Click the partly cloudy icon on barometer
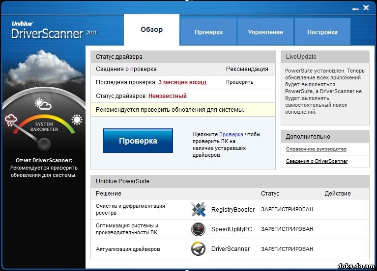The height and width of the screenshot is (271, 377). point(43,104)
